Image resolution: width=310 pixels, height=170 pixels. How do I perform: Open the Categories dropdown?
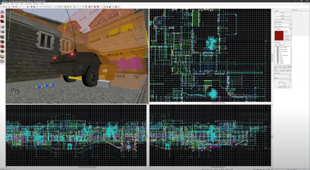pyautogui.click(x=290, y=75)
